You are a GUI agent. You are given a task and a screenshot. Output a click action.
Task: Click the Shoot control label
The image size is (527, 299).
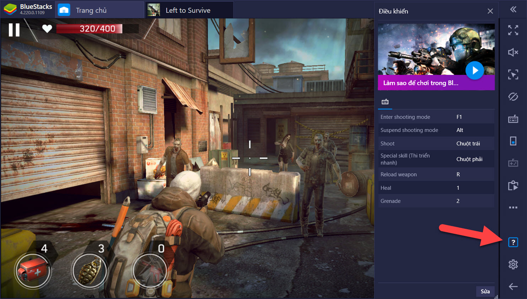pos(387,144)
